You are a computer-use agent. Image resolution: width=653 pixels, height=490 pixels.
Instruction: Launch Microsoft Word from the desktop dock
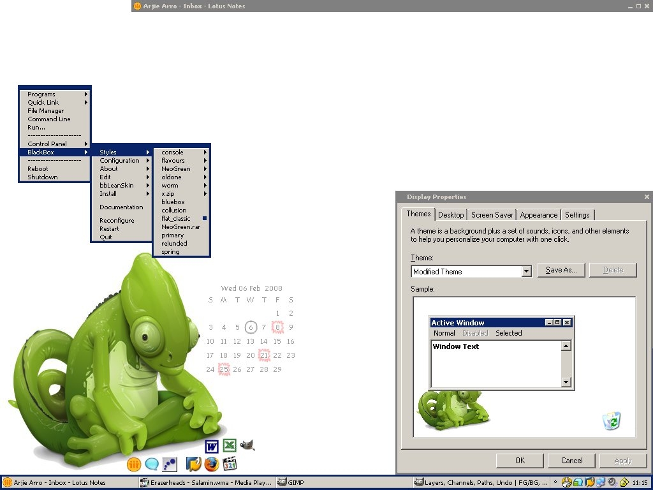[x=212, y=446]
